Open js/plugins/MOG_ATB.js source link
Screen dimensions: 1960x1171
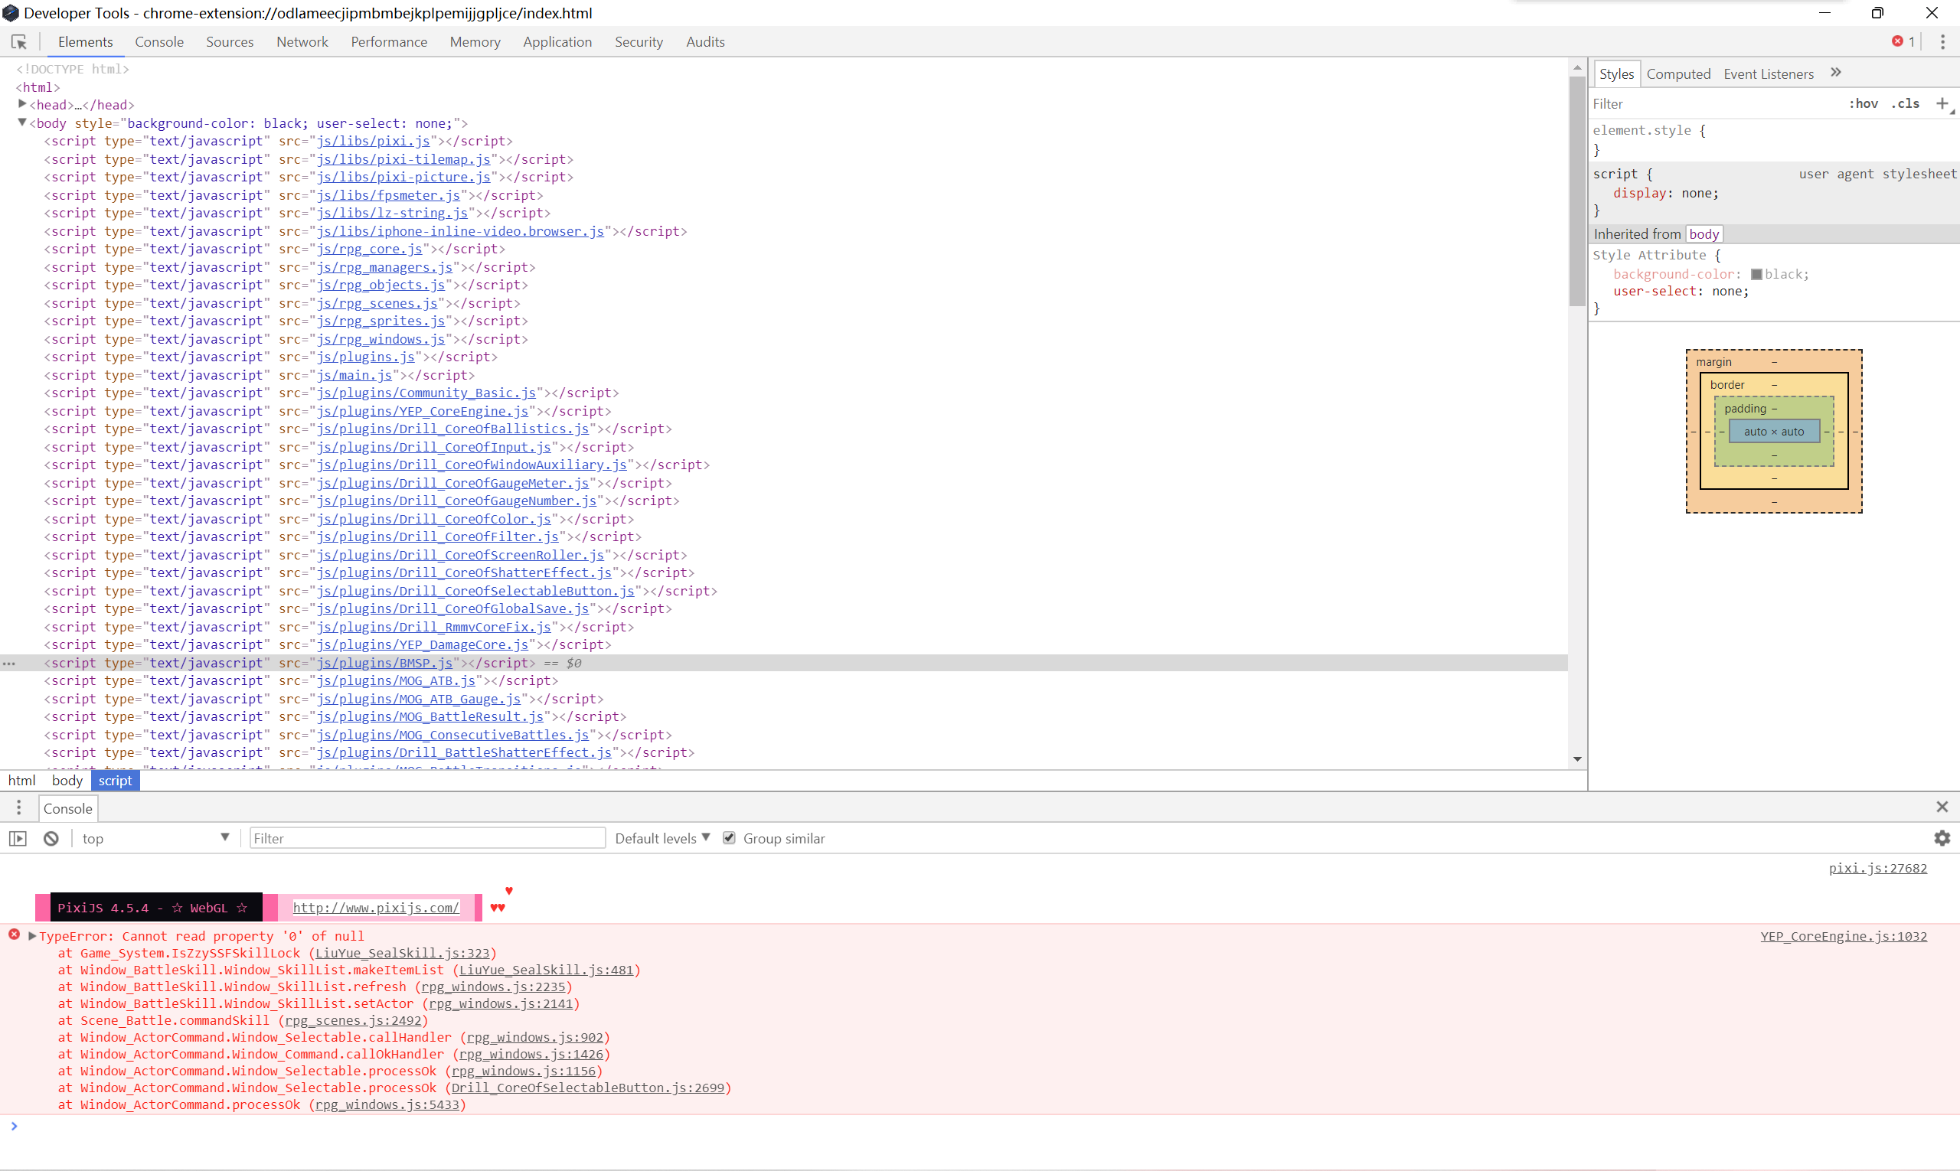click(x=397, y=680)
